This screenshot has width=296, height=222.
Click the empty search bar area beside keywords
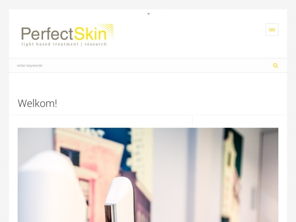coord(157,66)
